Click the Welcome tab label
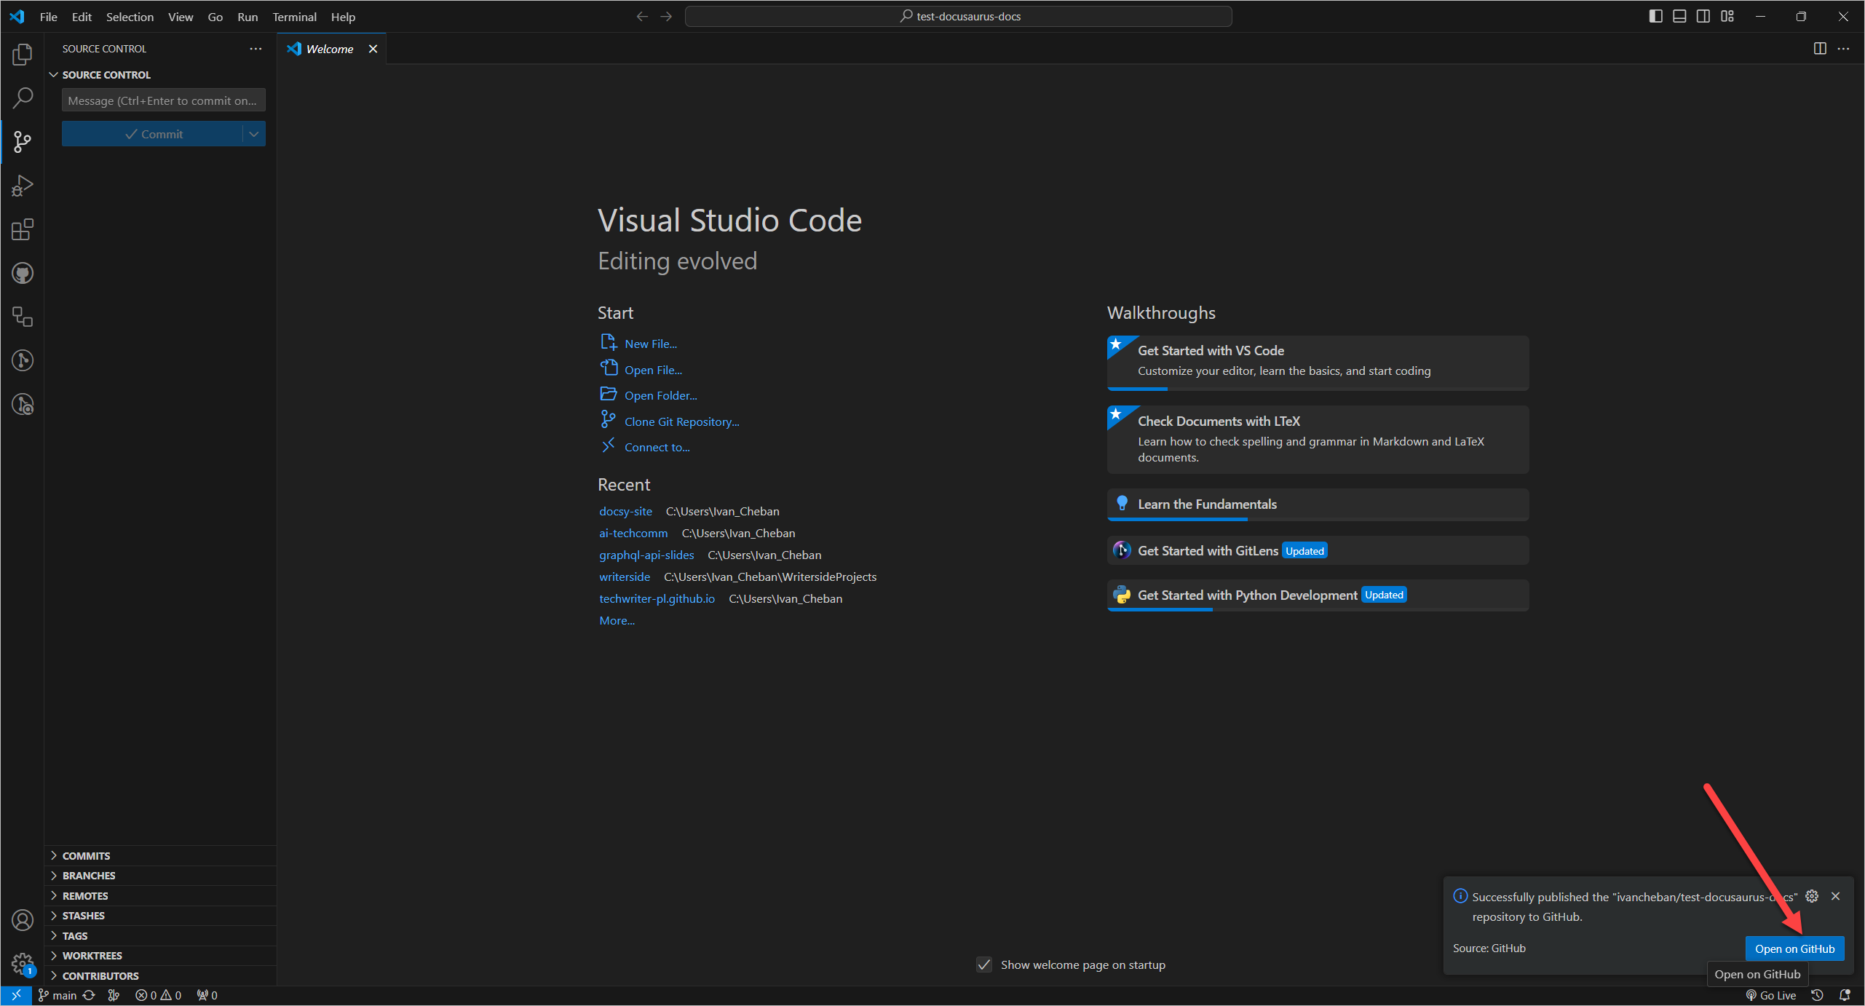 coord(328,48)
